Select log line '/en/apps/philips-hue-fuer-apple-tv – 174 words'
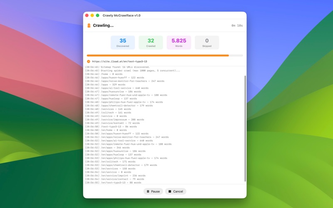Screen dimensions: 333x208 tap(126, 158)
